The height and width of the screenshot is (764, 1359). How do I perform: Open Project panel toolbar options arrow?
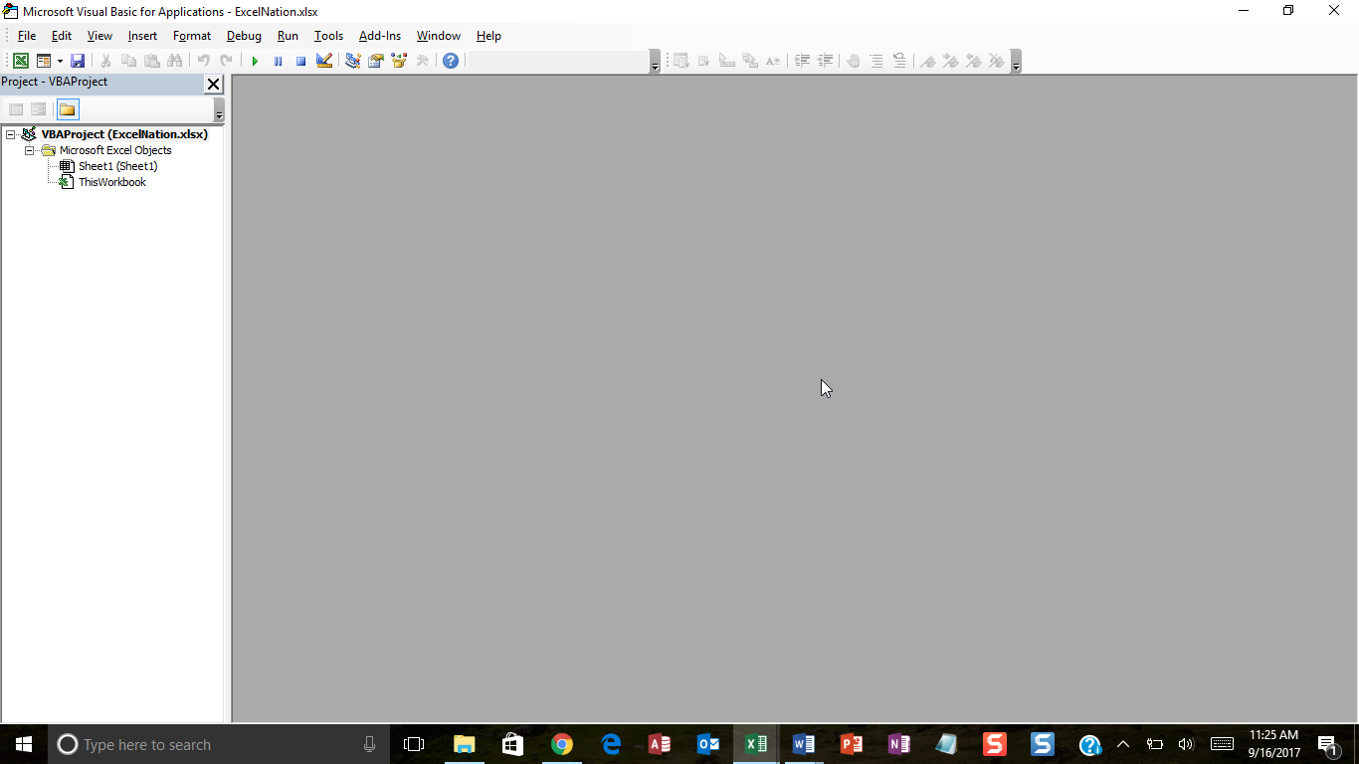point(219,110)
